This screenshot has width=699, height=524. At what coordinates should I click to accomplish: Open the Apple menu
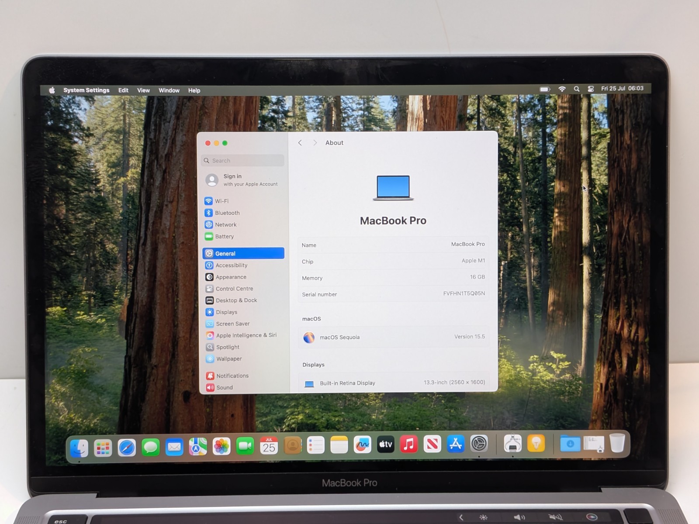click(x=52, y=90)
